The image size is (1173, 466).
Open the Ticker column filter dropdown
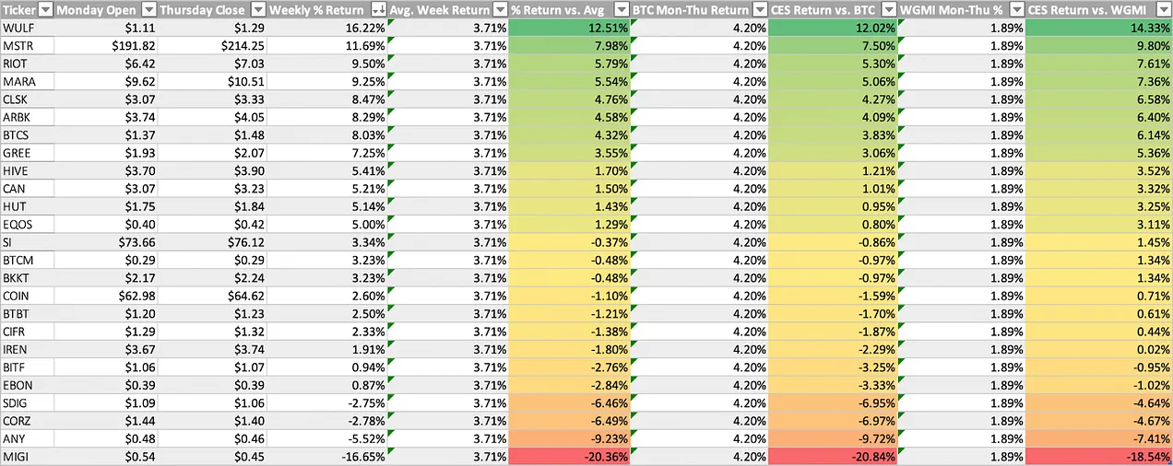tap(44, 10)
